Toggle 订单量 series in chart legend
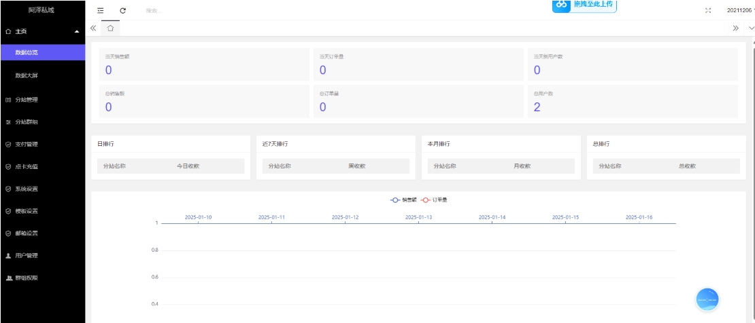The image size is (755, 323). tap(434, 200)
